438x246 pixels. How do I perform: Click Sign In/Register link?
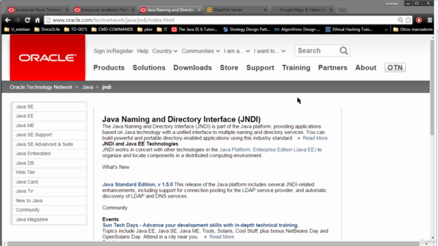point(114,51)
